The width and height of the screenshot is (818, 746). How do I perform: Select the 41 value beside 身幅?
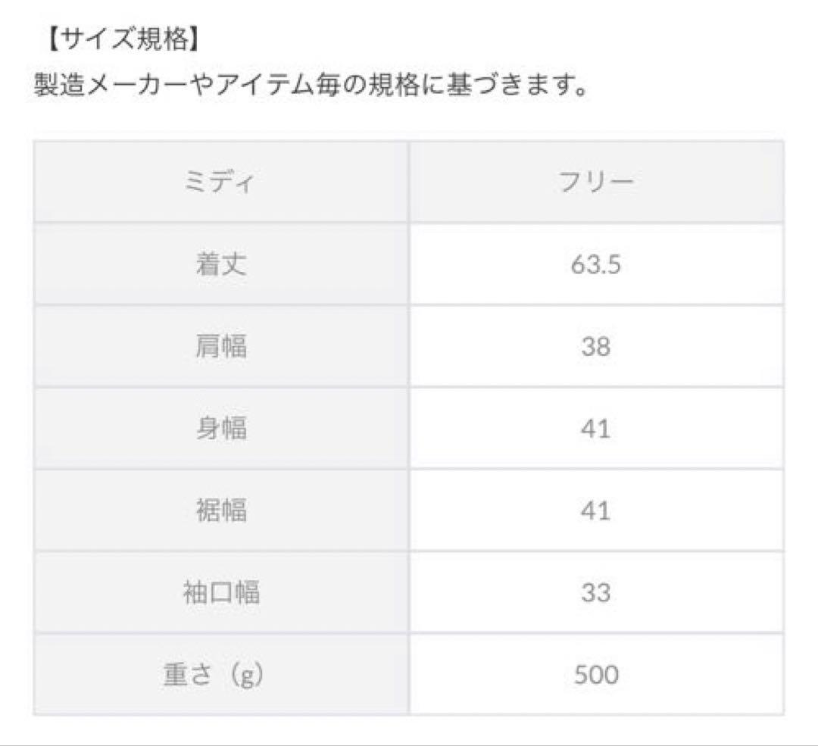(x=596, y=429)
